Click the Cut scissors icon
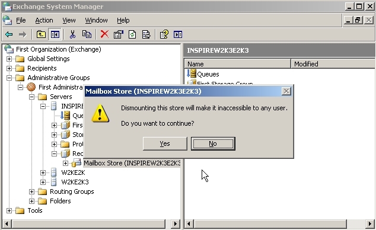The width and height of the screenshot is (376, 230). (72, 35)
